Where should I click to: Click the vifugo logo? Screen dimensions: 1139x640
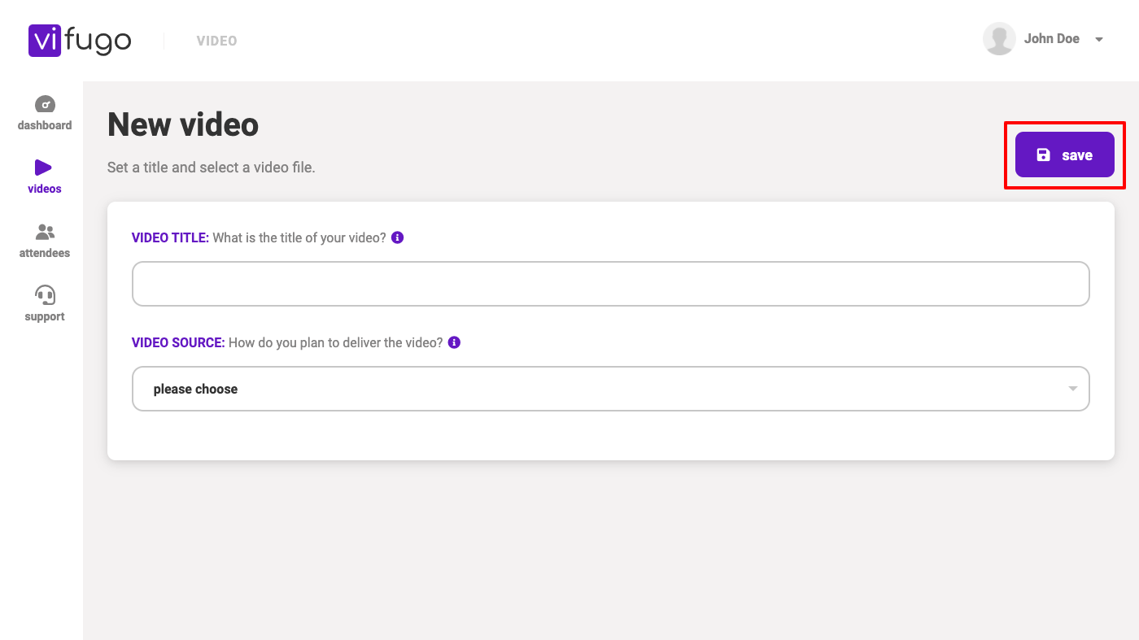(80, 40)
